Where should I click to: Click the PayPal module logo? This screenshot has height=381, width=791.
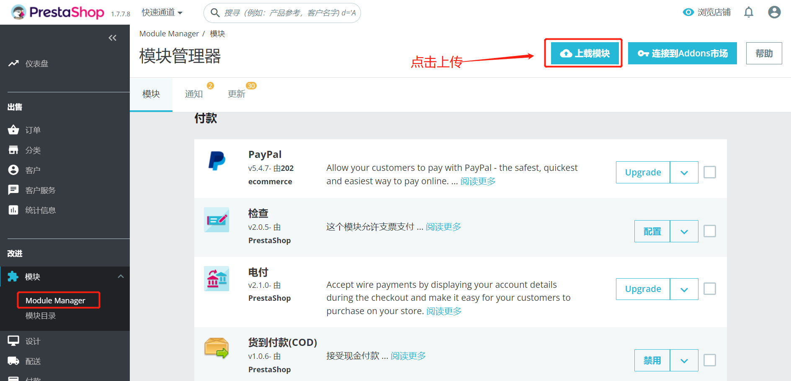pyautogui.click(x=217, y=161)
